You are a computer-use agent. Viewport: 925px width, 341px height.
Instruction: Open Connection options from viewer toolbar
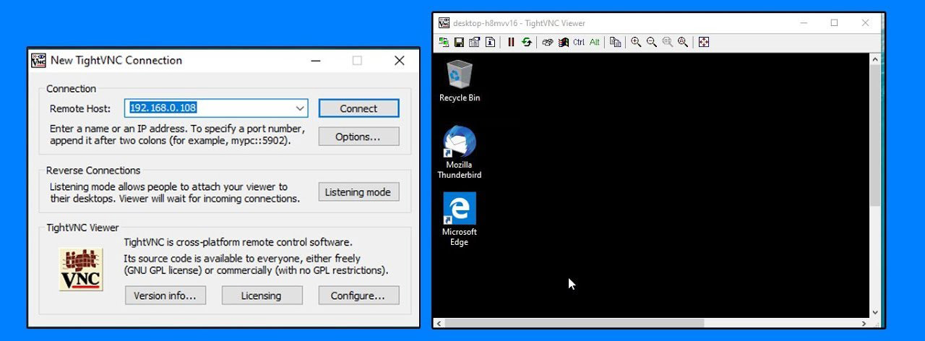(475, 43)
